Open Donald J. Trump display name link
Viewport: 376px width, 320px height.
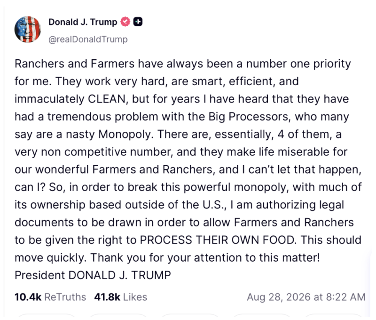tap(83, 22)
